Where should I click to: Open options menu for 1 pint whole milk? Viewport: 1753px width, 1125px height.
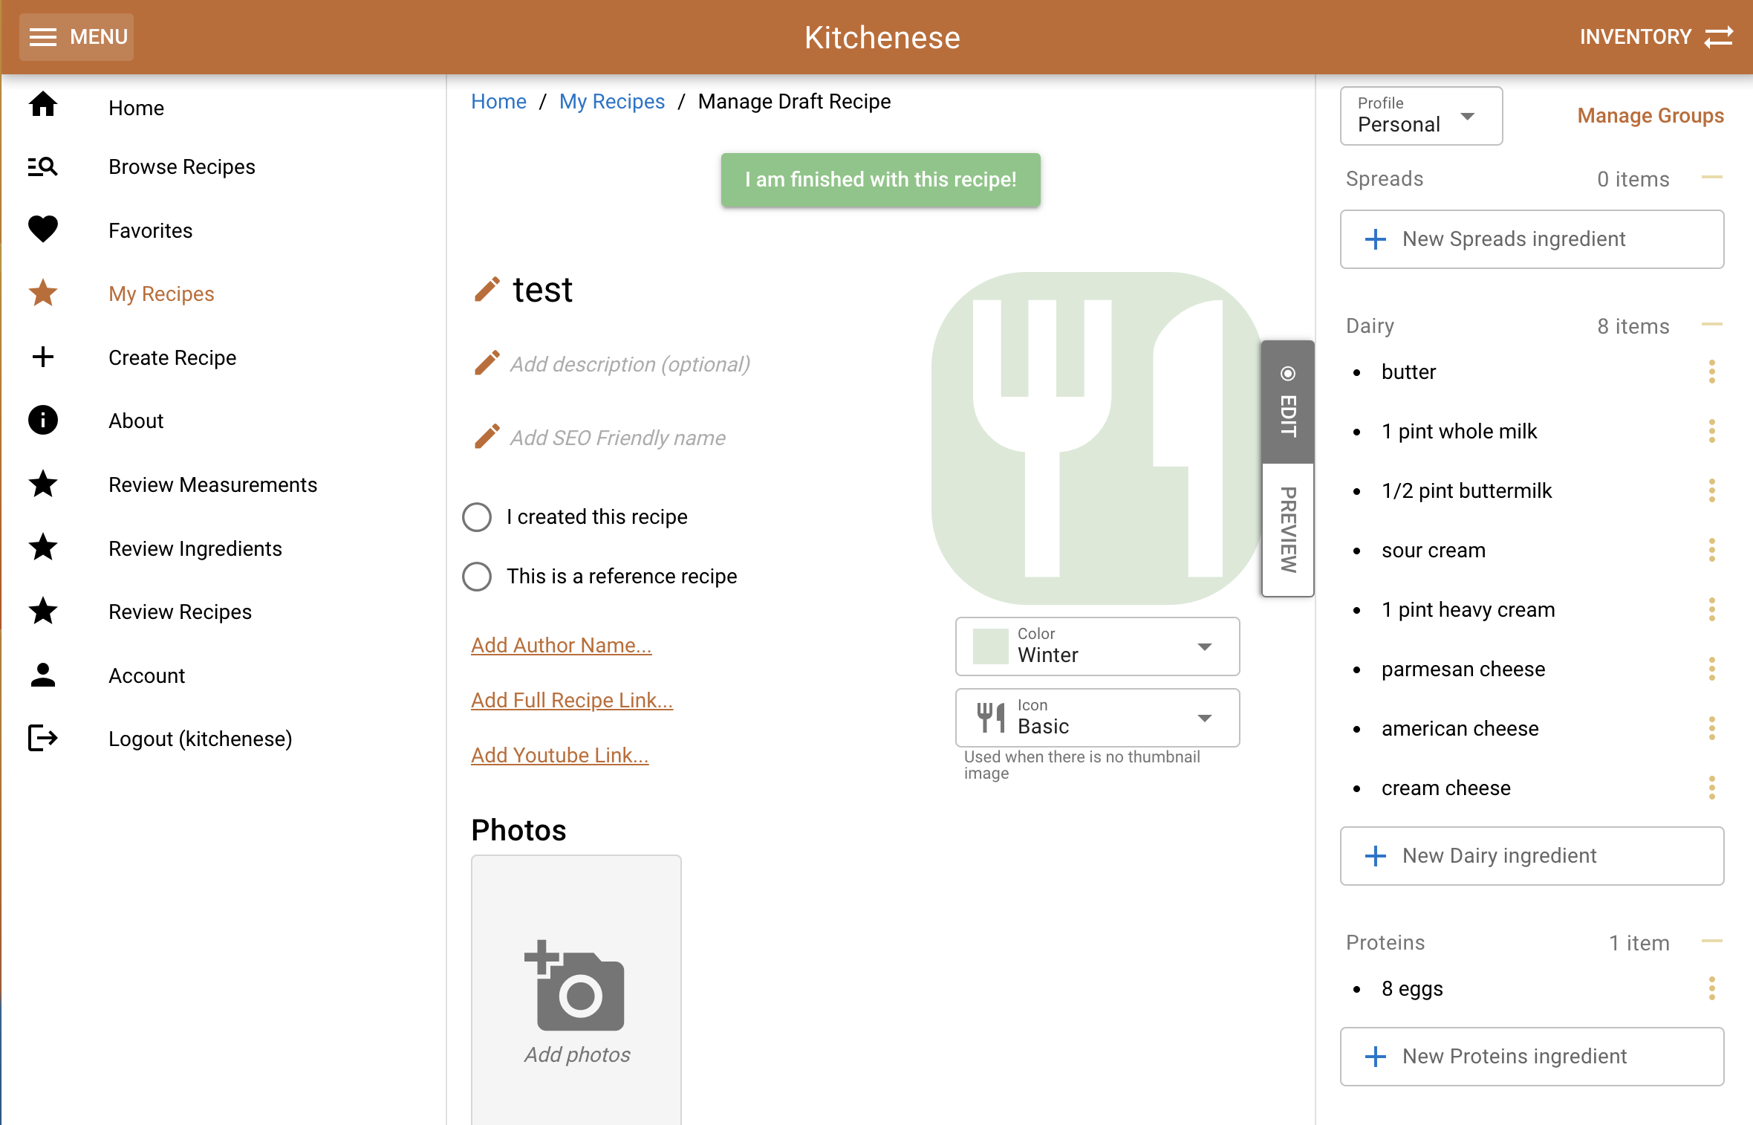[x=1712, y=431]
